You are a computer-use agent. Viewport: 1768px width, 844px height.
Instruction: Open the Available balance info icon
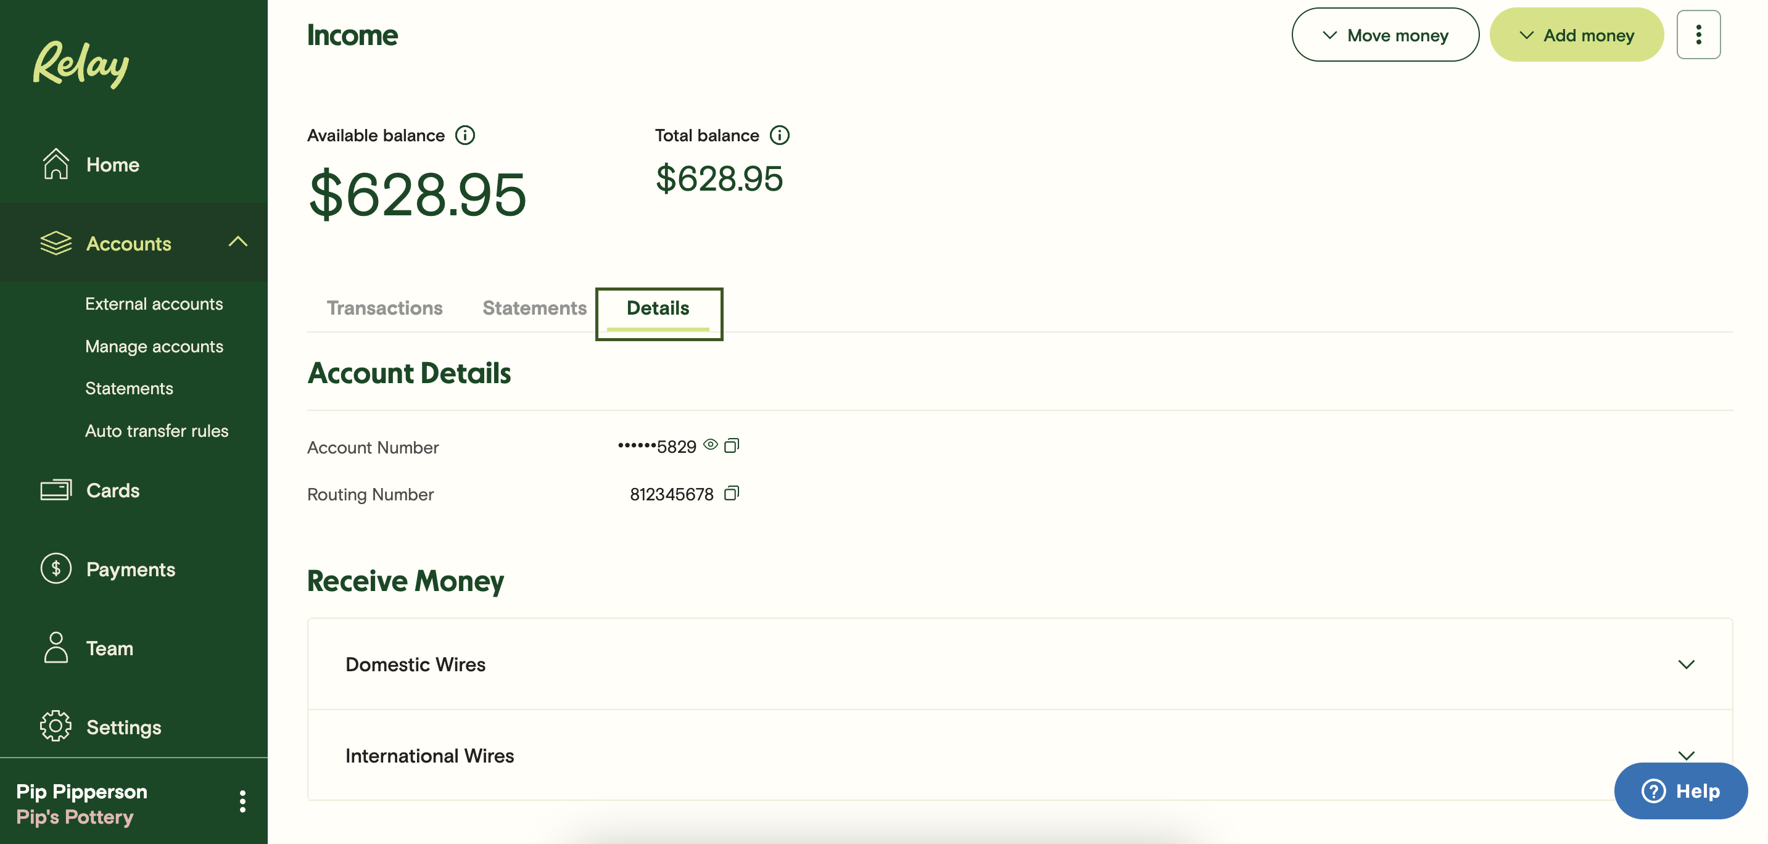pyautogui.click(x=465, y=135)
